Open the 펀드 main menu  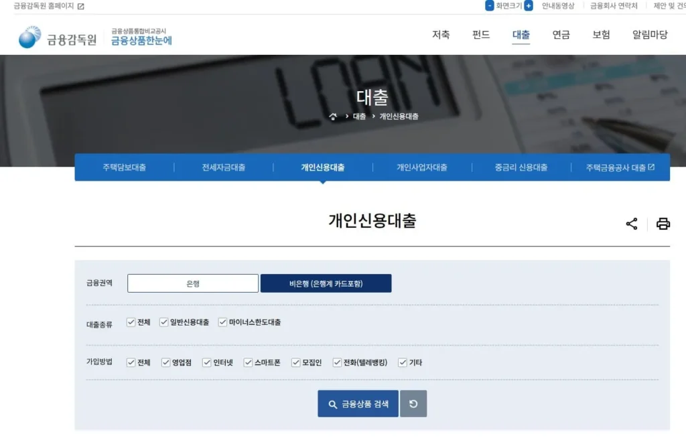pyautogui.click(x=481, y=35)
